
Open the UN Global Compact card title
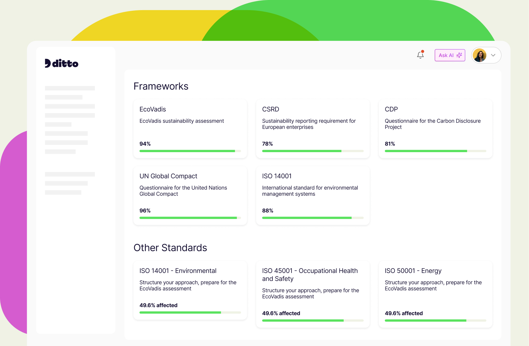point(168,176)
